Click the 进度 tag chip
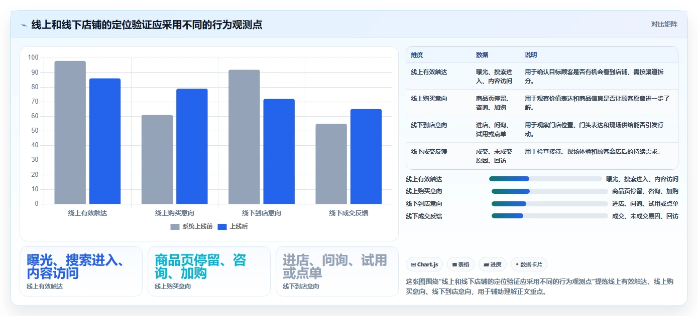The image size is (698, 316). (493, 264)
